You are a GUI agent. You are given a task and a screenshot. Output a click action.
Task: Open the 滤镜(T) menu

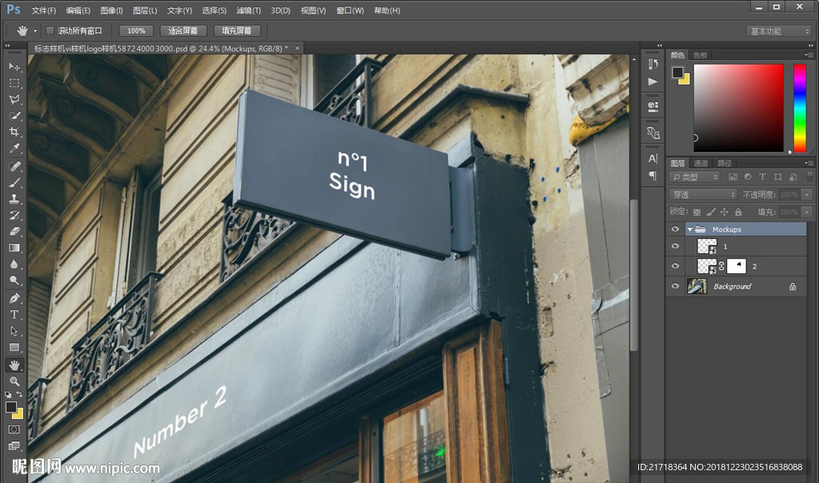(x=249, y=10)
